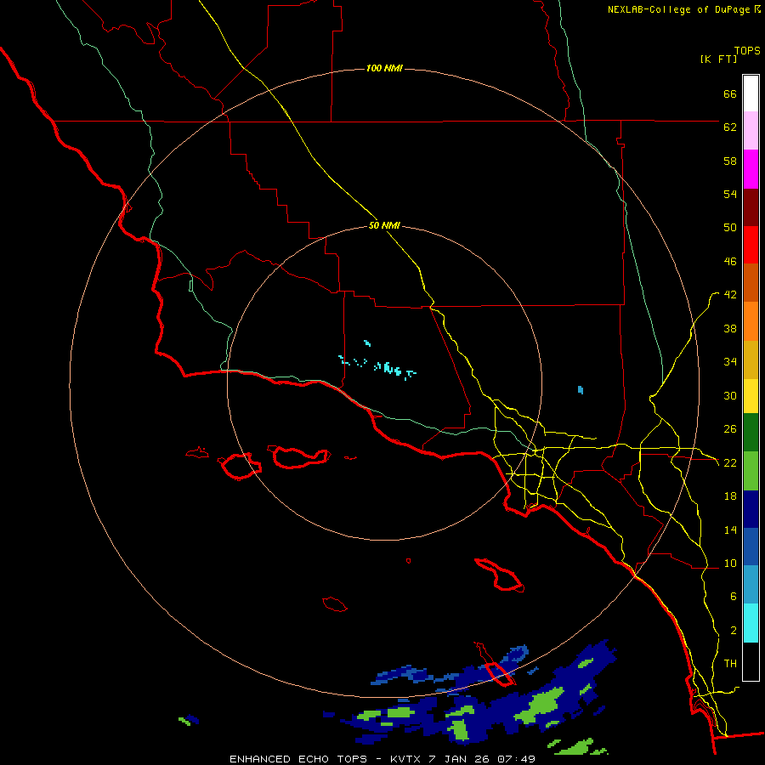Click the TH legend label
This screenshot has width=765, height=765.
(730, 663)
